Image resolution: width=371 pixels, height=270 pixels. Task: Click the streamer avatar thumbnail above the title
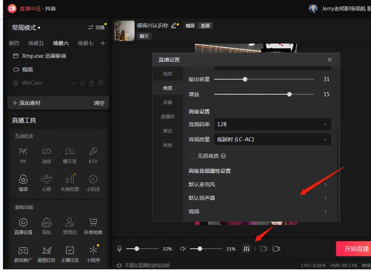(x=124, y=31)
